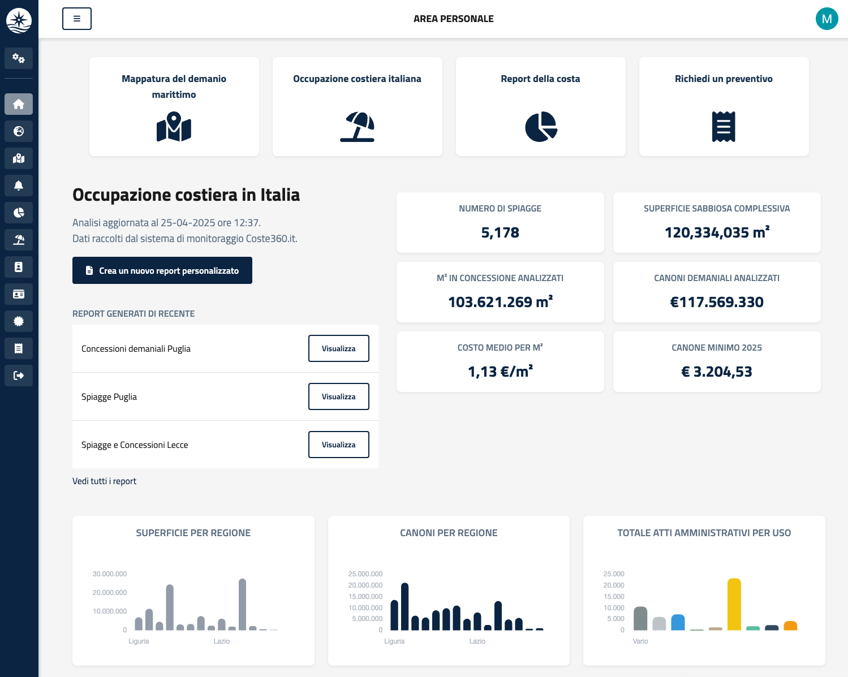Open the Mappatura del demanio marittimo card
The height and width of the screenshot is (677, 848).
[174, 106]
